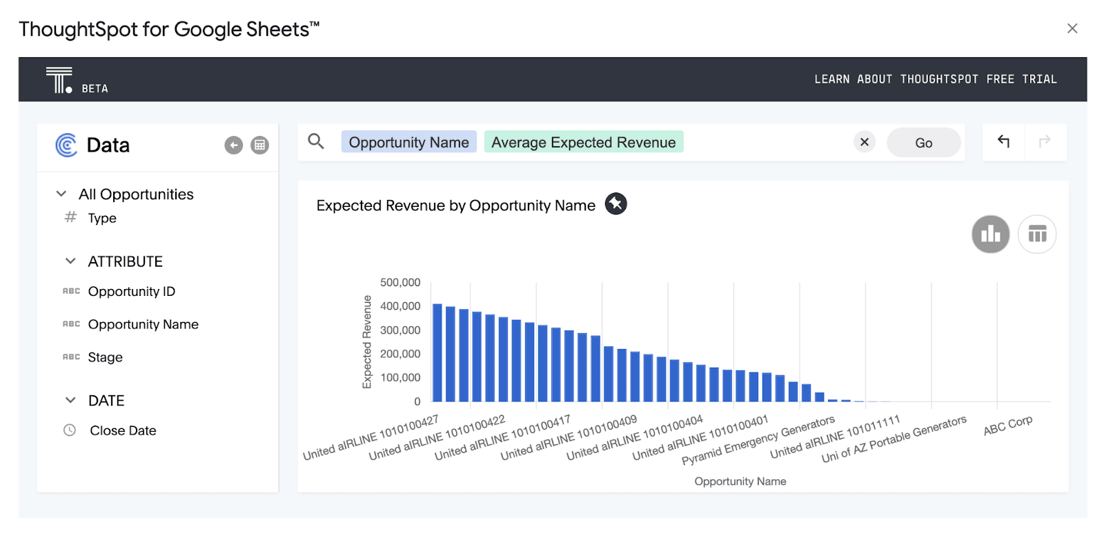Pin the chart with the pin icon
This screenshot has width=1104, height=538.
pos(616,204)
